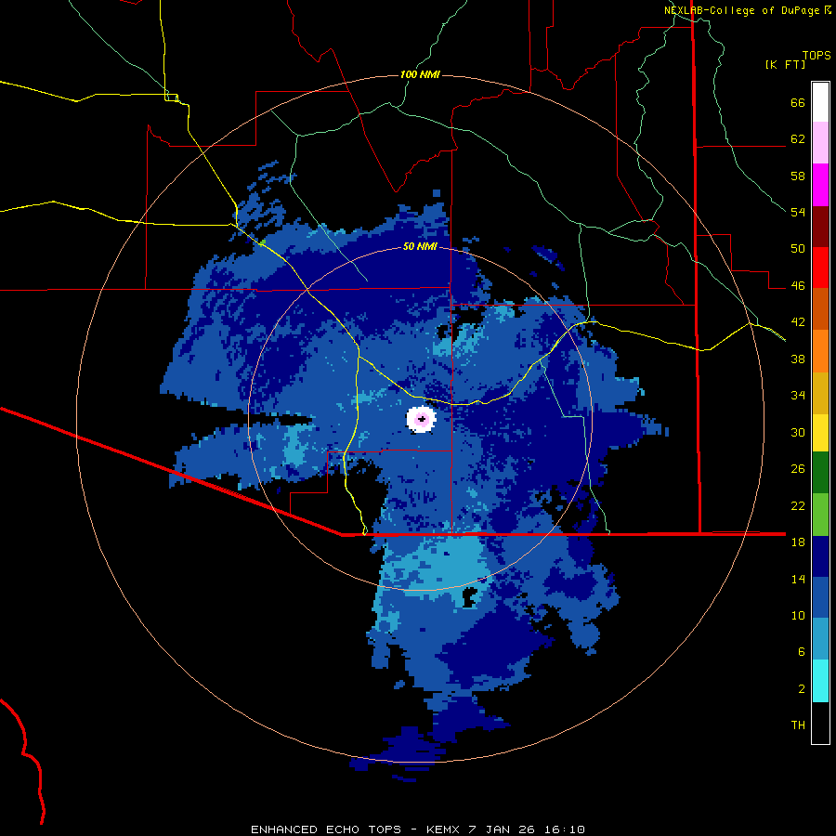The image size is (836, 836).
Task: Click the gold legend swatch
Action: [x=820, y=393]
